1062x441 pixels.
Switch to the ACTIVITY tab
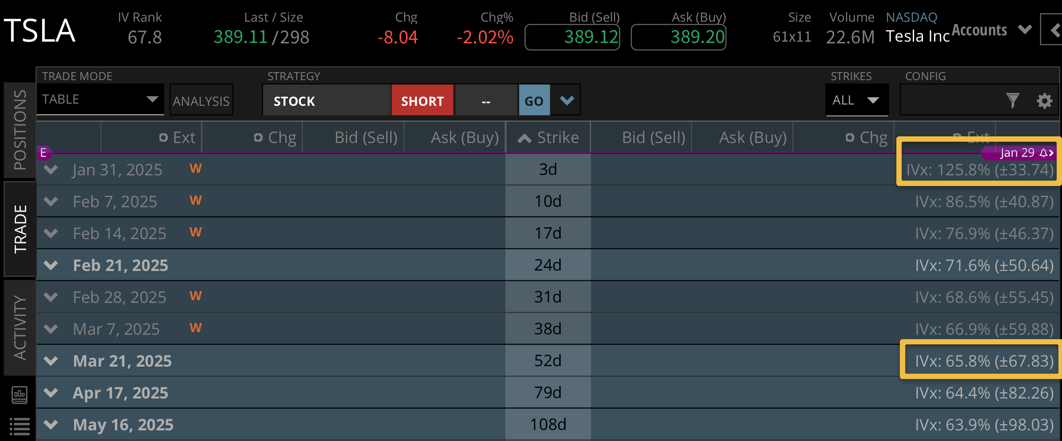(x=19, y=326)
